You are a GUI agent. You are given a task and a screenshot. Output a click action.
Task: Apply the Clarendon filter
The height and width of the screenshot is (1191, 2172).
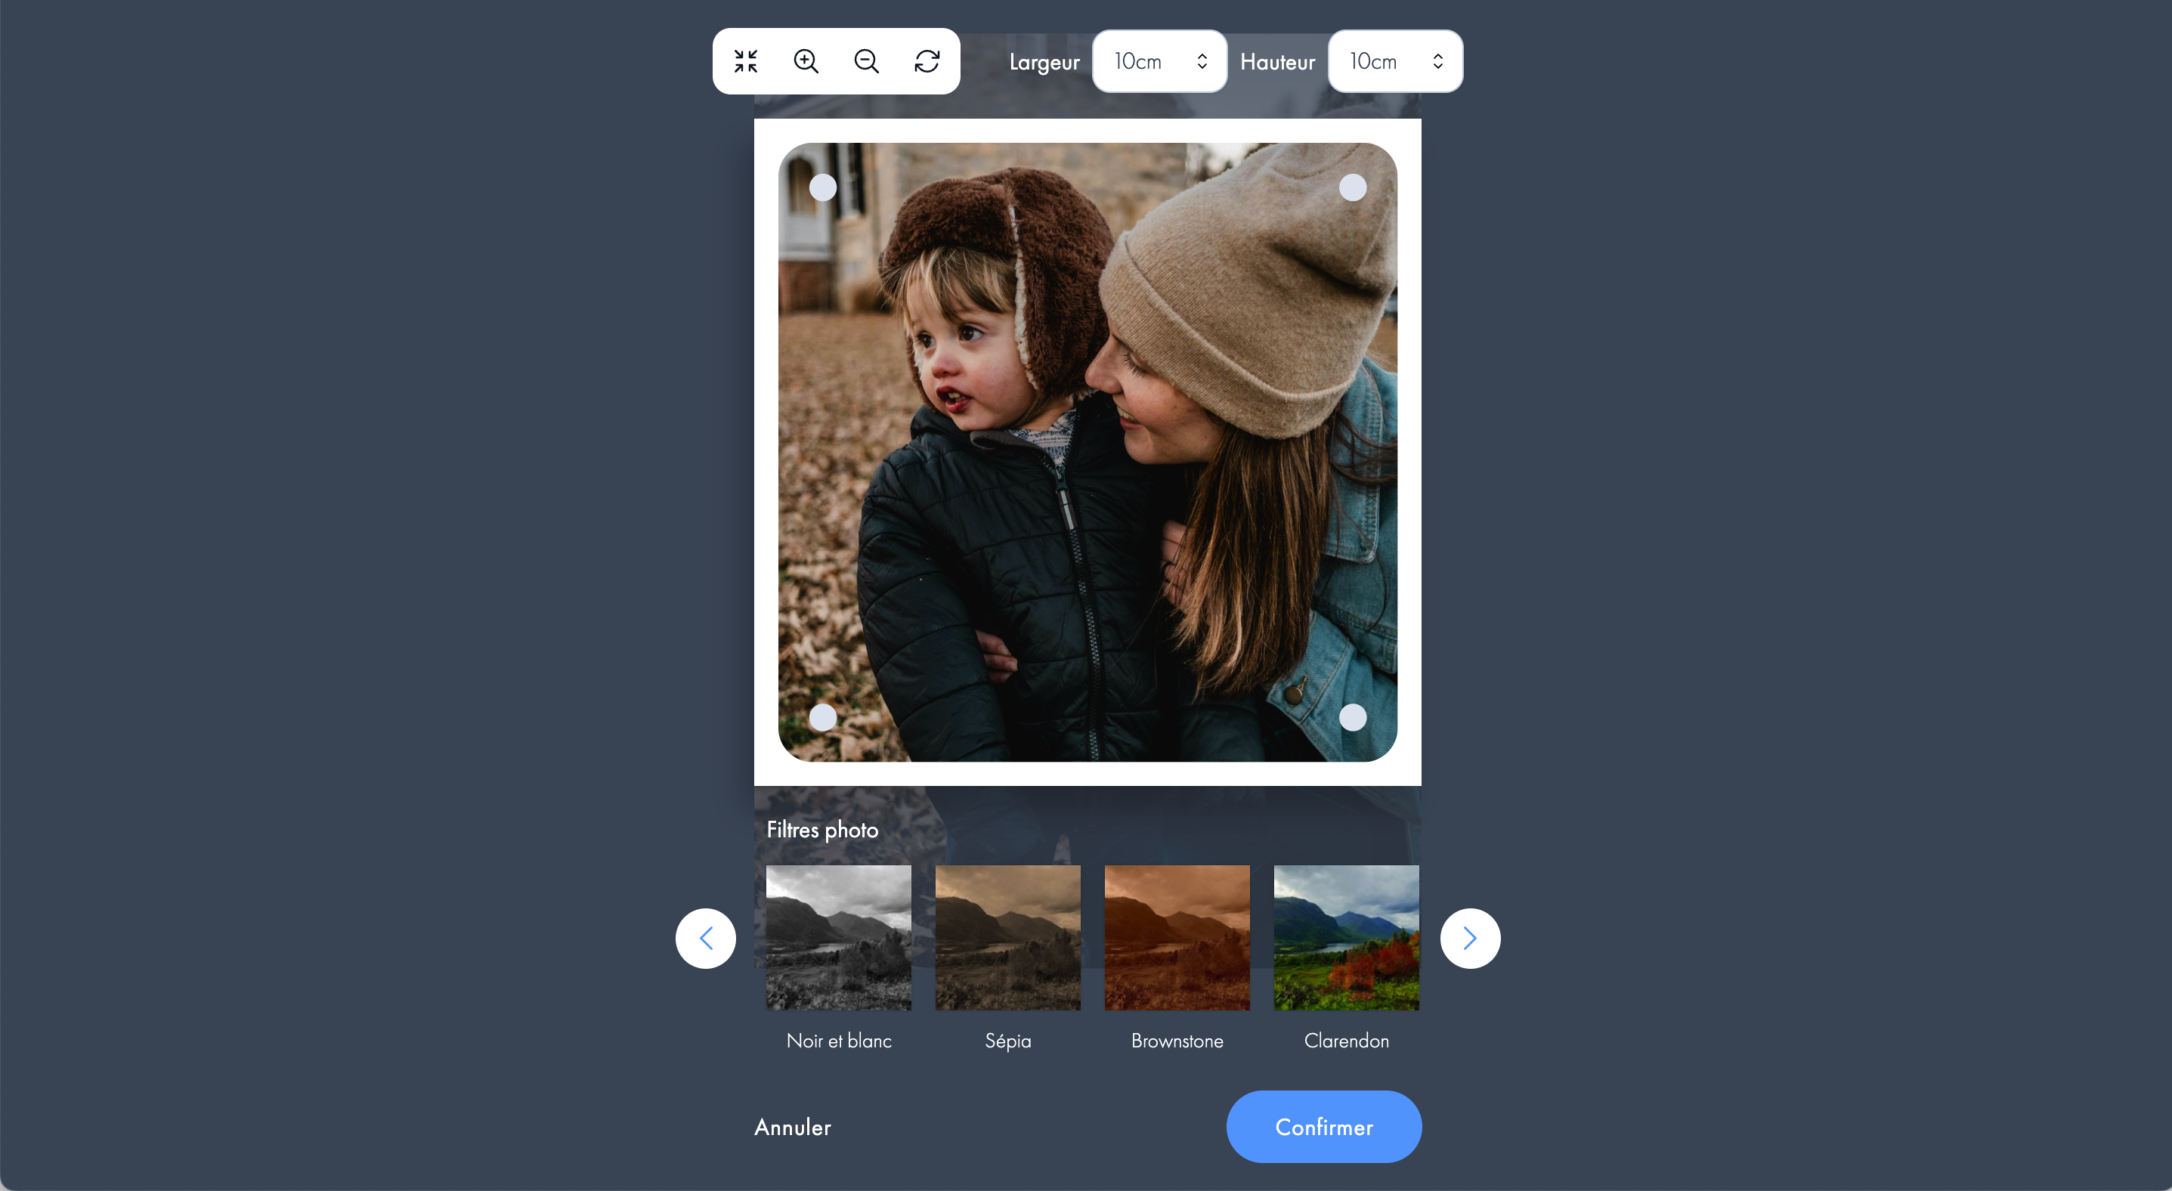coord(1347,938)
